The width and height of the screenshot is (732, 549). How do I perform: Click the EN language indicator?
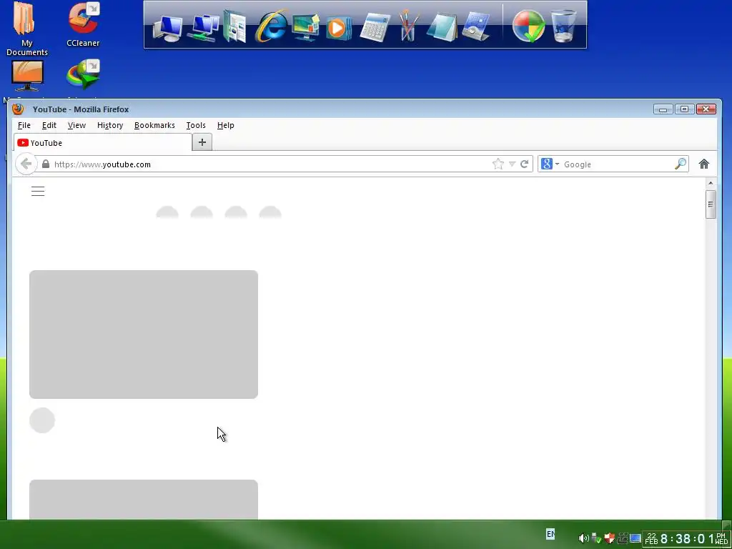tap(550, 533)
